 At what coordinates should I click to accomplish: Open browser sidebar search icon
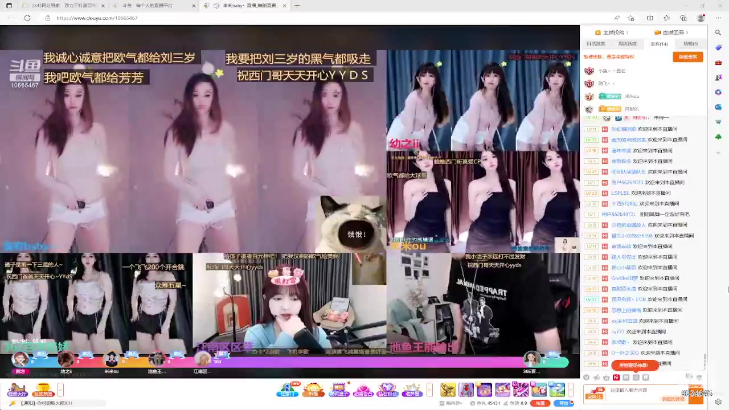pyautogui.click(x=718, y=32)
